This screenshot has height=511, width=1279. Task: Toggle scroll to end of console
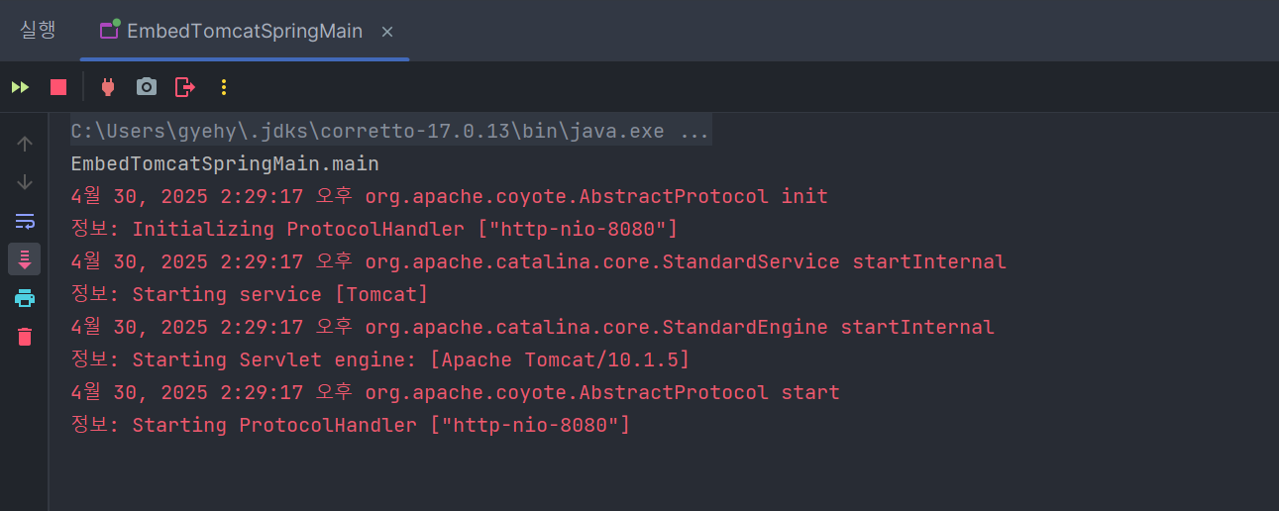(25, 259)
